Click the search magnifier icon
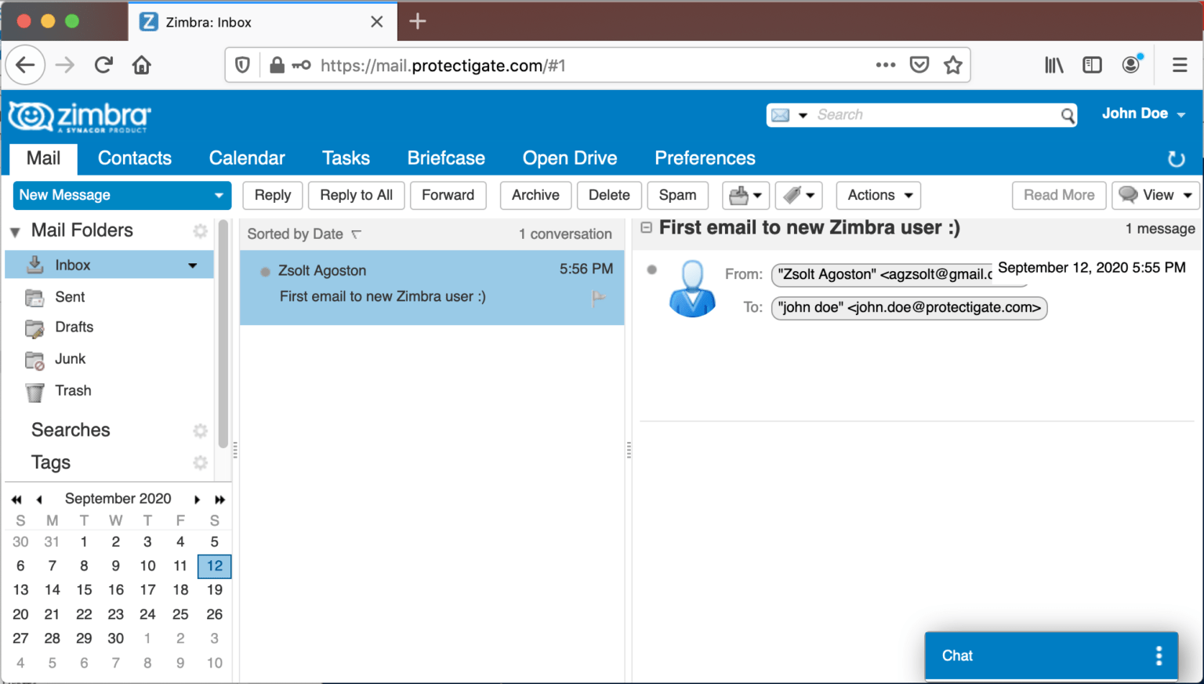Image resolution: width=1204 pixels, height=684 pixels. pos(1068,115)
